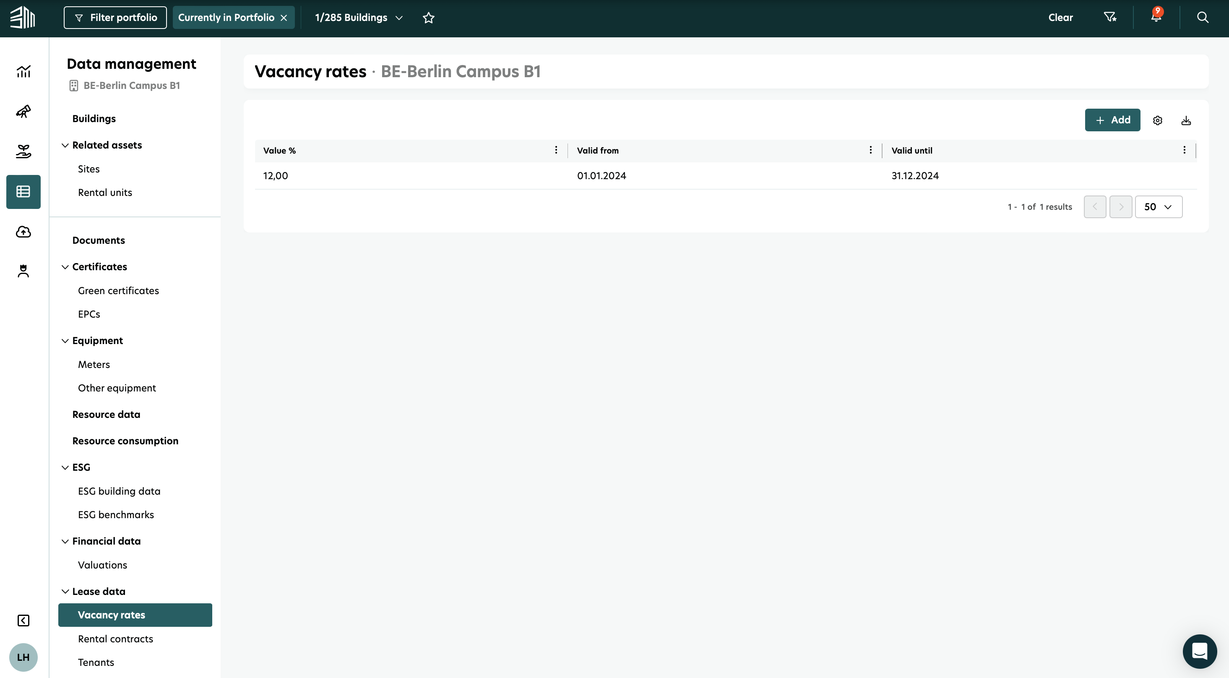Image resolution: width=1229 pixels, height=678 pixels.
Task: Select the Data management table icon
Action: 23,191
